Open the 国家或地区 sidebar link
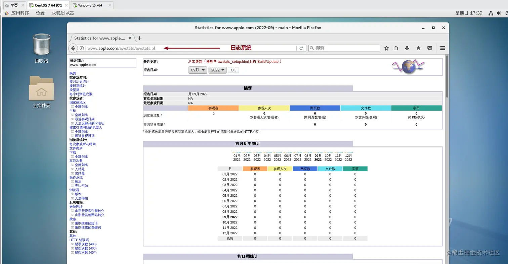 78,103
